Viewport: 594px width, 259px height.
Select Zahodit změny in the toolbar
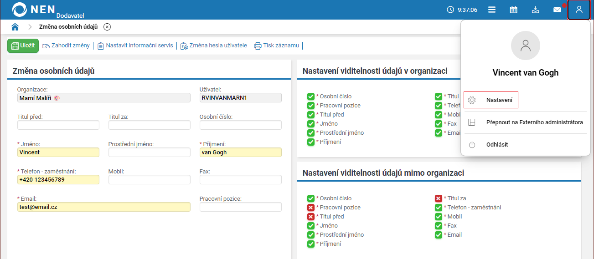(x=66, y=46)
